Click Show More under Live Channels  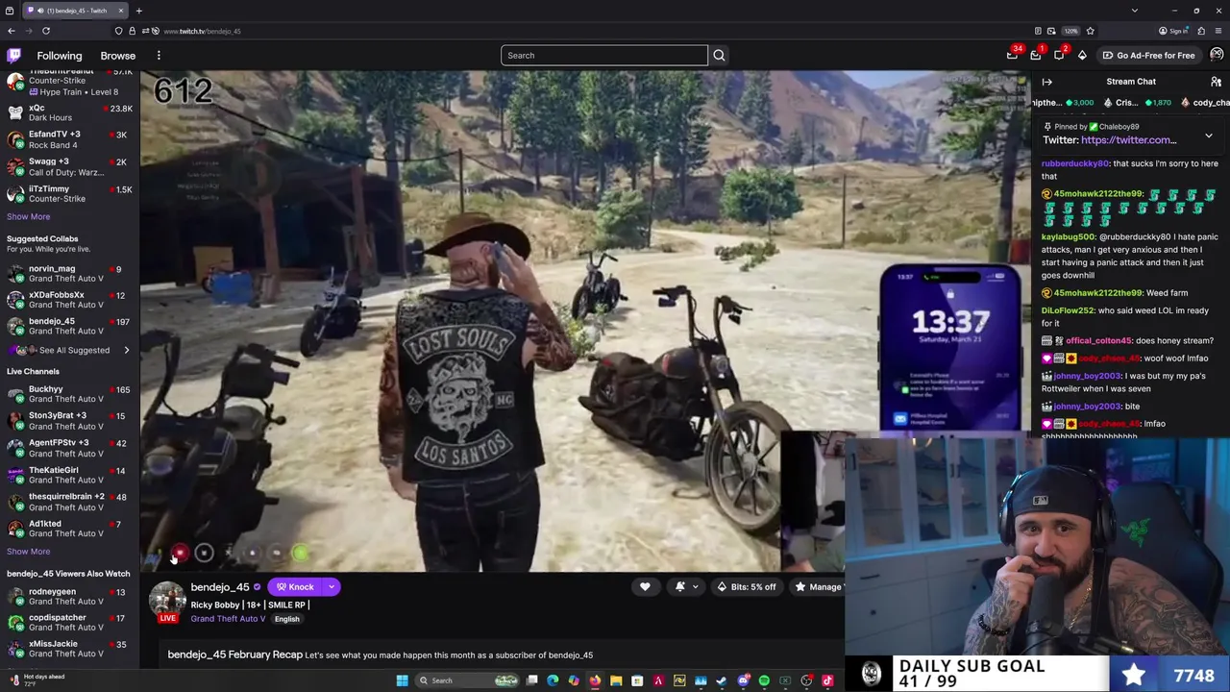(28, 552)
